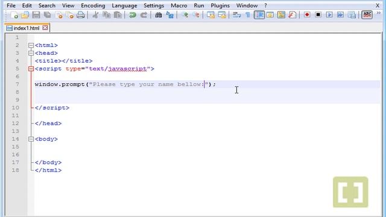Image resolution: width=386 pixels, height=217 pixels.
Task: Open the Edit menu
Action: [27, 5]
